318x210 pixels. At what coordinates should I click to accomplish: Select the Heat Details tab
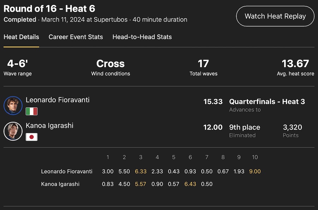21,37
